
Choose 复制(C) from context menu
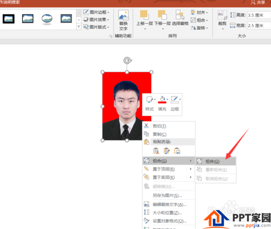(x=169, y=134)
